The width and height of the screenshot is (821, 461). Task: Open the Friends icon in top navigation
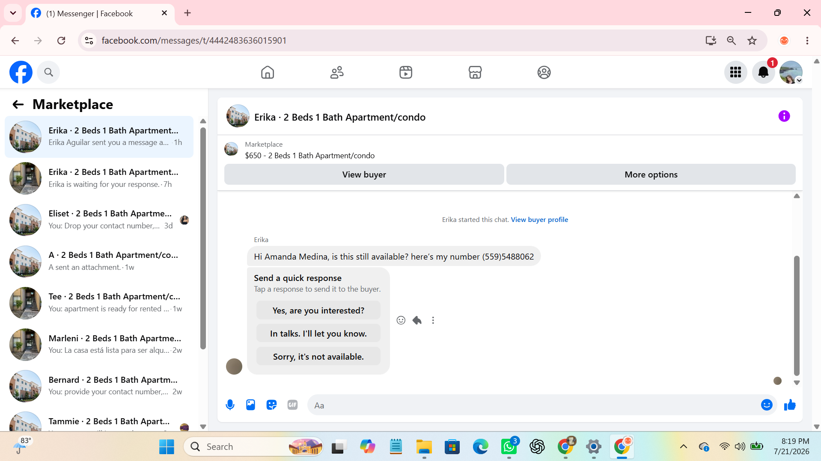click(x=337, y=72)
